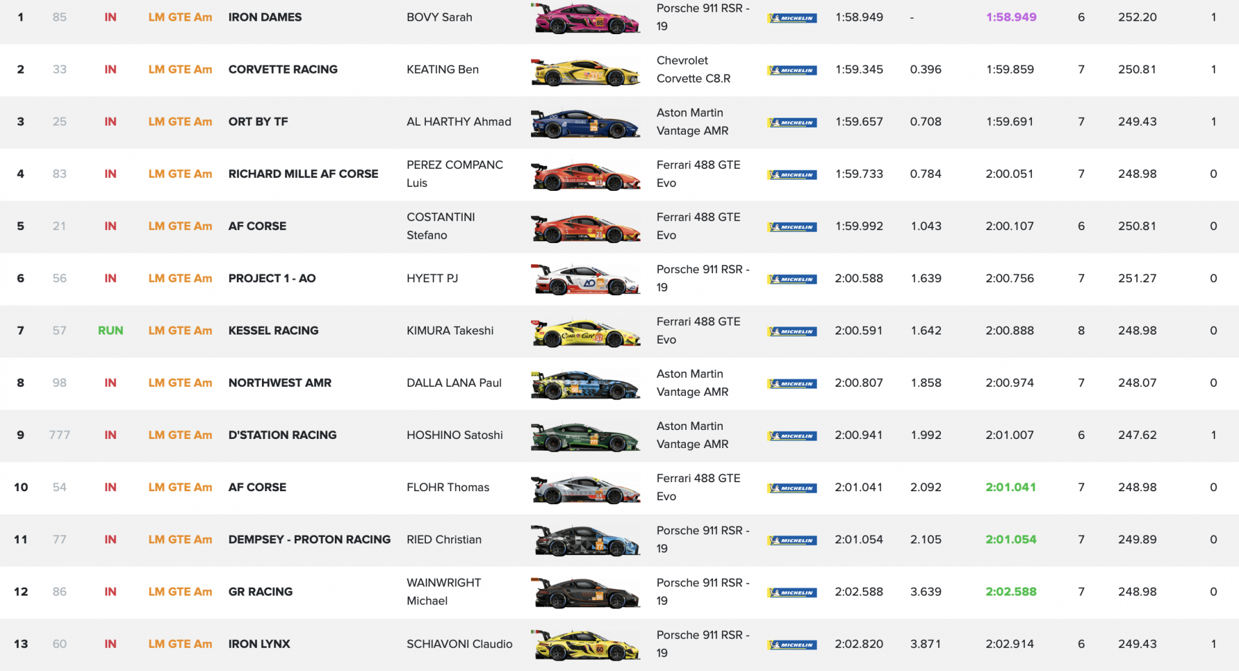Click car number 777 in the D'Station row
Image resolution: width=1239 pixels, height=671 pixels.
click(59, 435)
